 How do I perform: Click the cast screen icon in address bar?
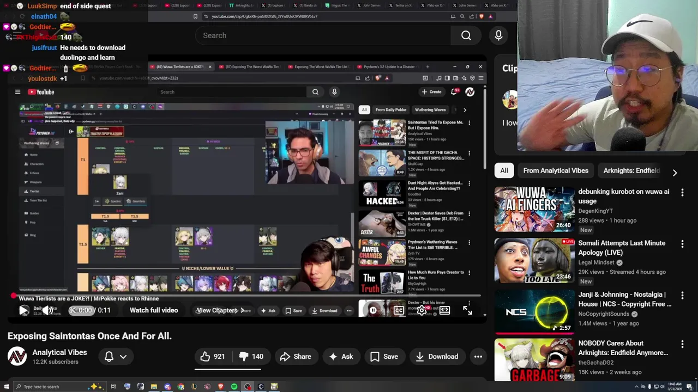[x=453, y=16]
